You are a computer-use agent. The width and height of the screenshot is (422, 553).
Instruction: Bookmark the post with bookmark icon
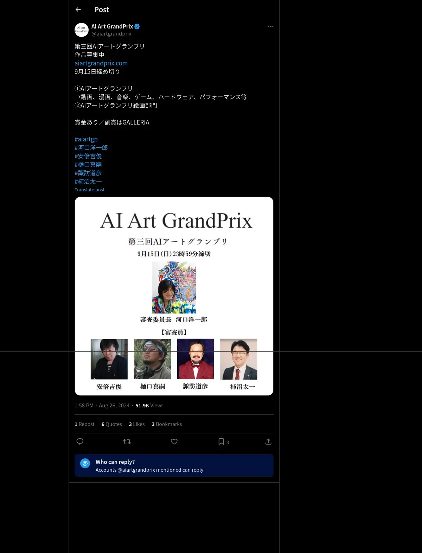(x=221, y=441)
